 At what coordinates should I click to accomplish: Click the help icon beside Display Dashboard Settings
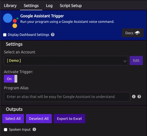(x=53, y=35)
